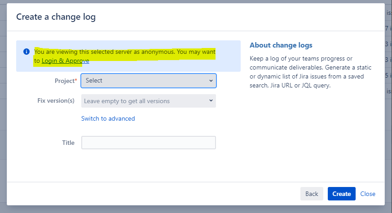The height and width of the screenshot is (213, 392).
Task: Click the Fix version(s) field label
Action: pos(56,100)
